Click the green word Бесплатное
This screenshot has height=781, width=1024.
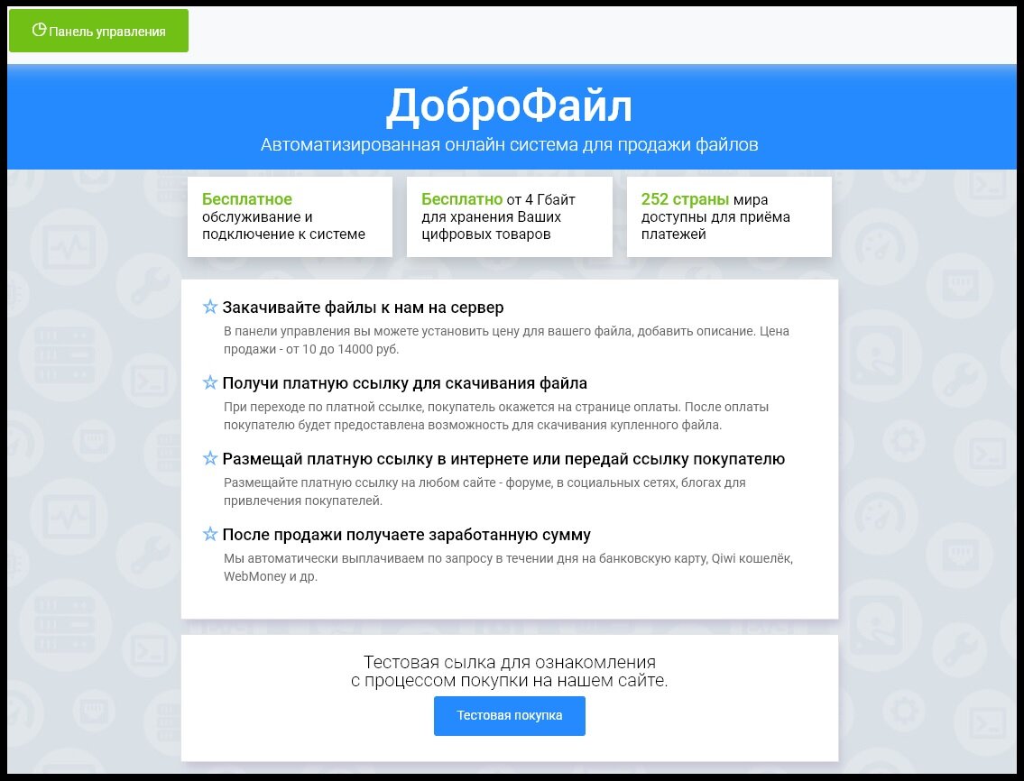click(x=247, y=199)
